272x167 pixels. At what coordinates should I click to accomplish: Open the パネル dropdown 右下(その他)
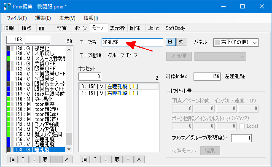tap(236, 43)
